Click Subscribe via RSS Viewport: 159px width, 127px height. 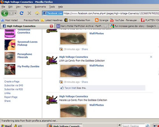click(x=13, y=89)
